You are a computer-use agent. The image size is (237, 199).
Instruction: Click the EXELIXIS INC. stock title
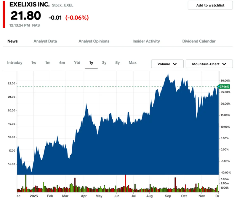(29, 4)
